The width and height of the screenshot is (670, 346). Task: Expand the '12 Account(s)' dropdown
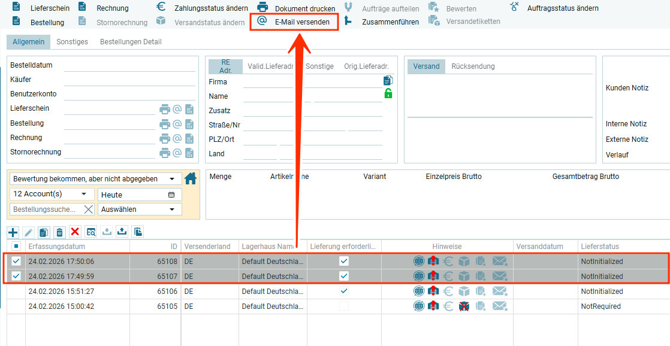click(x=52, y=194)
